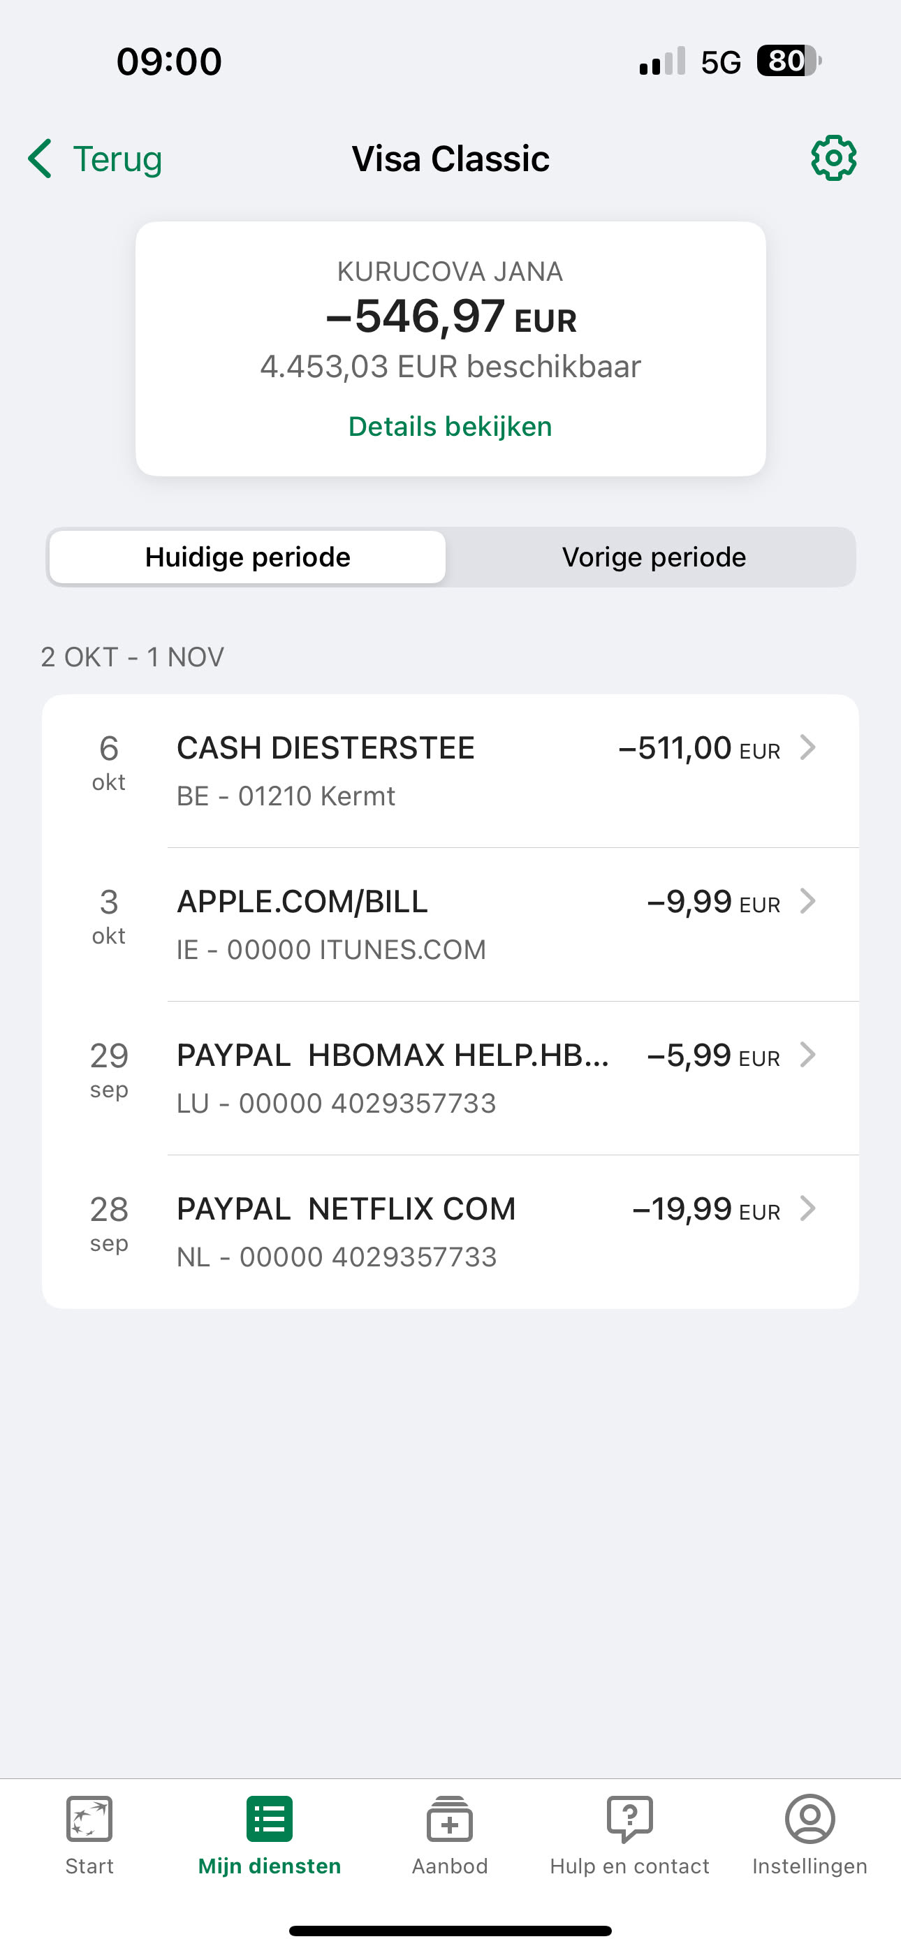
Task: Switch to Vorige periode segment
Action: (x=654, y=557)
